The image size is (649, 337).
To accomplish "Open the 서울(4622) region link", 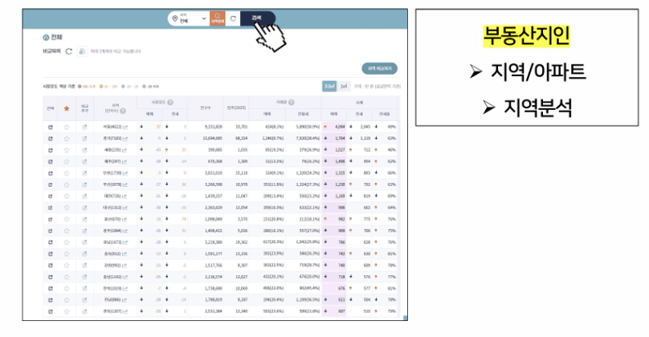I will (112, 127).
